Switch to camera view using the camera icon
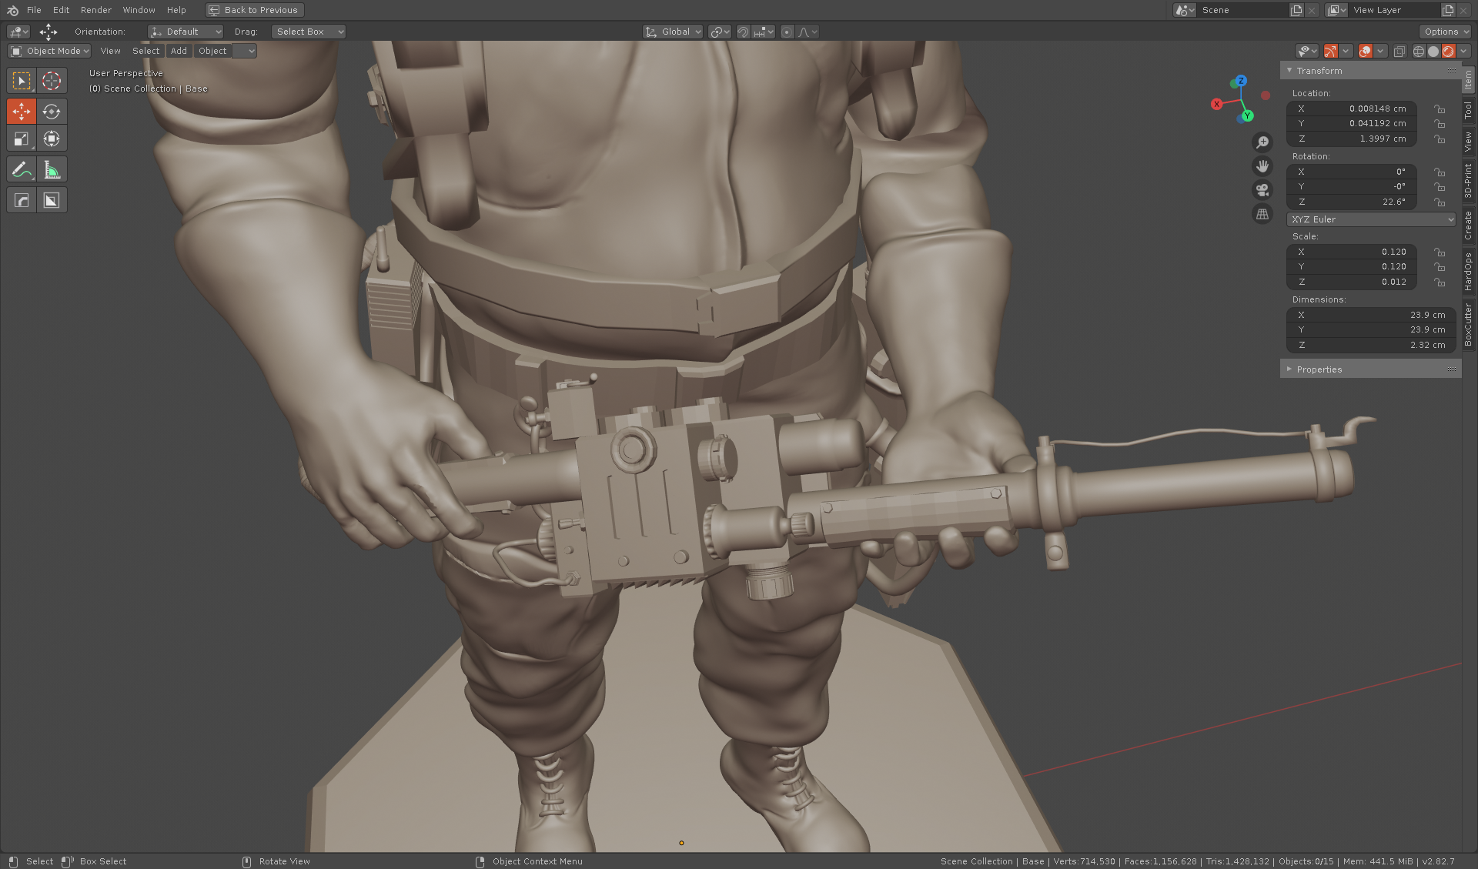1478x869 pixels. tap(1262, 189)
